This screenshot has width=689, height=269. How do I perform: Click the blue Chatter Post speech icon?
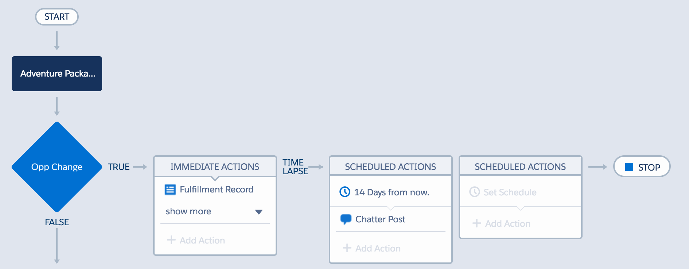346,219
